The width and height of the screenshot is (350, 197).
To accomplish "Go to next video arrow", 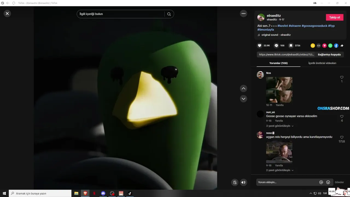I will pyautogui.click(x=243, y=99).
